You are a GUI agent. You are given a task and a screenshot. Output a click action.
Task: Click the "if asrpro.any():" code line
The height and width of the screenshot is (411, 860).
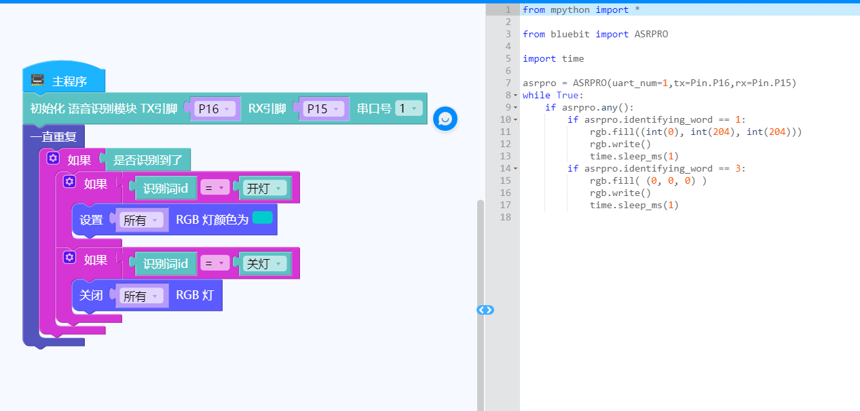coord(589,107)
